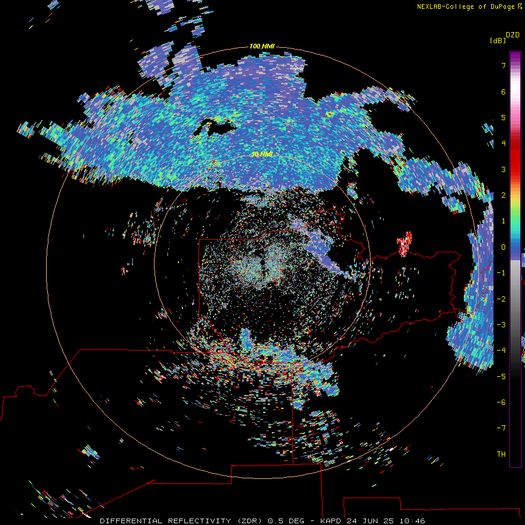Click the -5 tick label on color scale
This screenshot has height=525, width=525.
501,377
